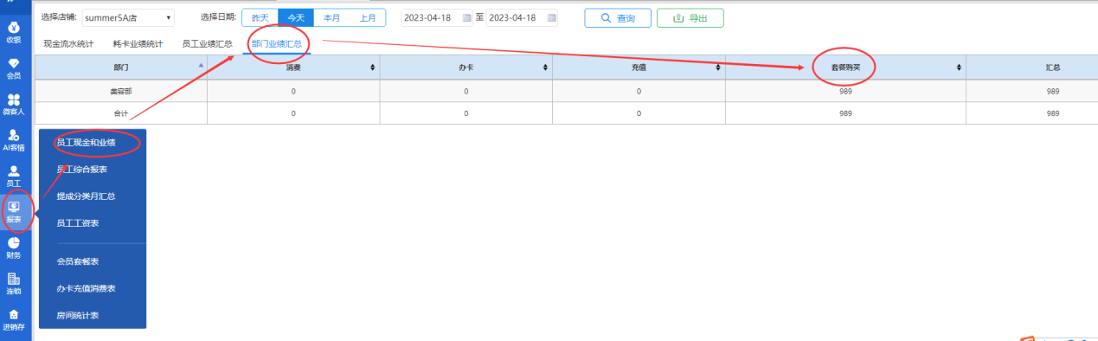Screen dimensions: 1098x341
Task: Click the 汇总 column header
Action: point(1053,67)
